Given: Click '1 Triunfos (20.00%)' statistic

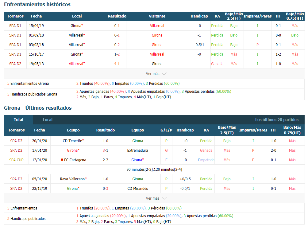Looking at the screenshot, I should 93,208.
